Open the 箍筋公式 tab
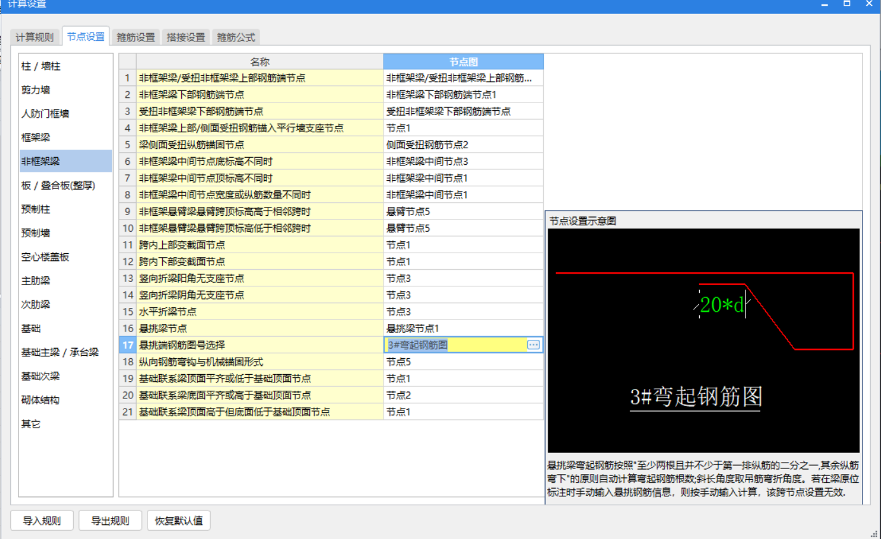This screenshot has width=881, height=539. [x=236, y=37]
